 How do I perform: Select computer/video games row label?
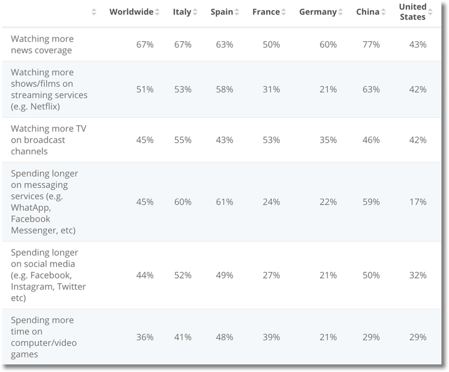44,337
